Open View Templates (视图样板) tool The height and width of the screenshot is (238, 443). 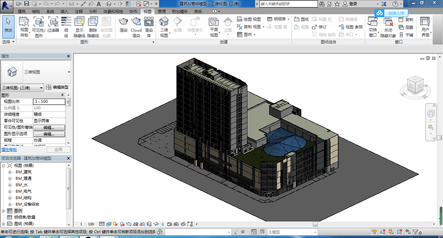pyautogui.click(x=24, y=27)
